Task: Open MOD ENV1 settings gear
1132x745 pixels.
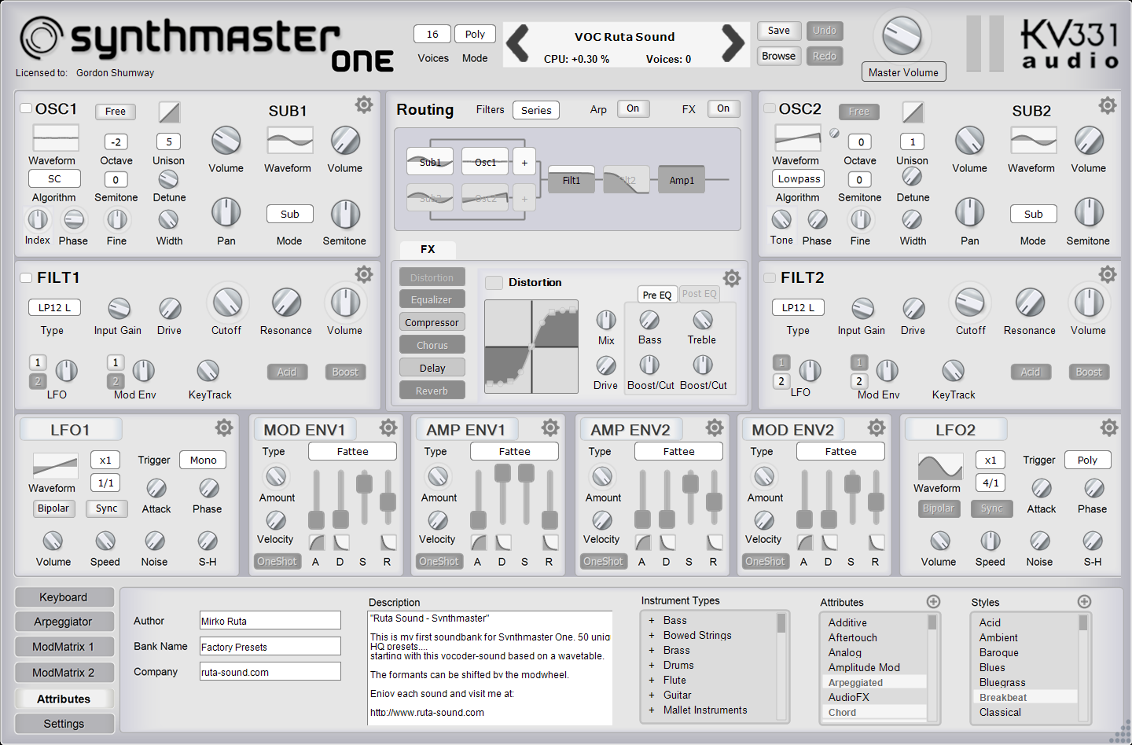Action: 388,428
